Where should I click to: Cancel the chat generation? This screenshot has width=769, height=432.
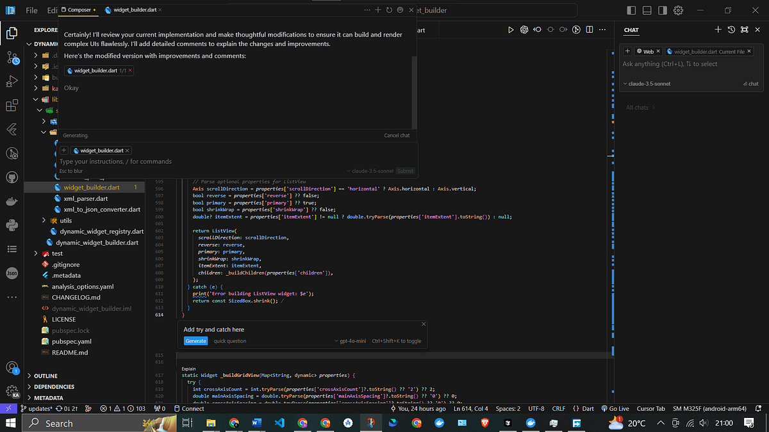pos(396,135)
